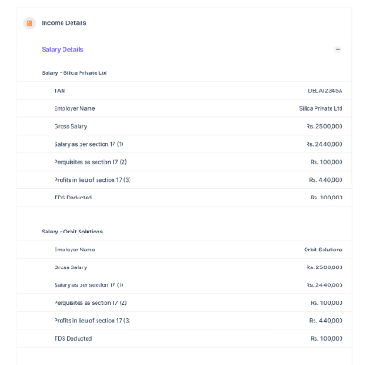Select Orbit Solutions Gross Salary amount
The height and width of the screenshot is (365, 378).
coord(324,267)
